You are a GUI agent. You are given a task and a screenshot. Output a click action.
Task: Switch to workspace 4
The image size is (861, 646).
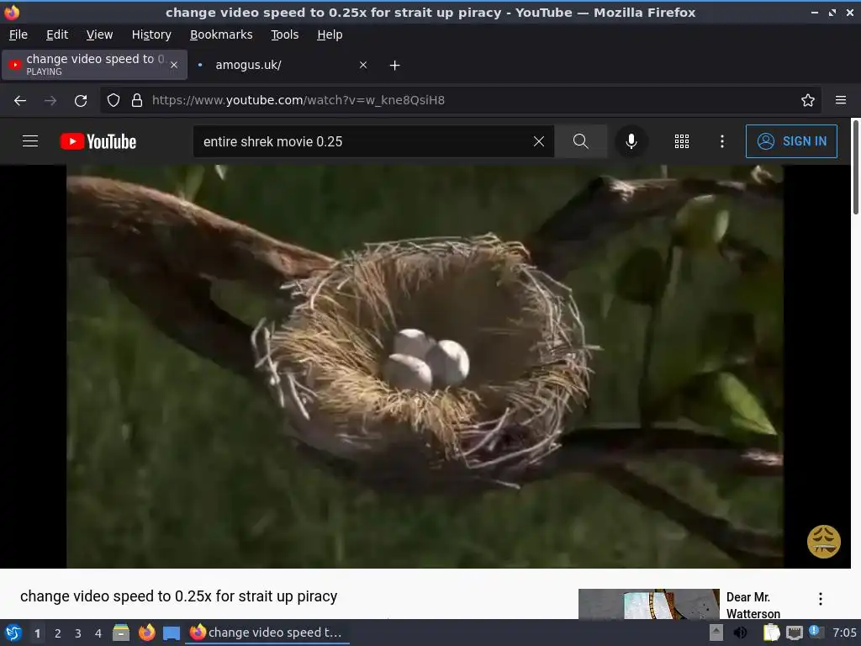point(98,633)
